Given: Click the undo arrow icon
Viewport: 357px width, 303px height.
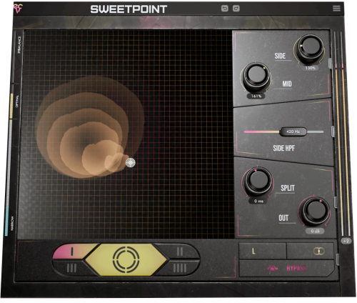Looking at the screenshot, I should click(x=224, y=9).
